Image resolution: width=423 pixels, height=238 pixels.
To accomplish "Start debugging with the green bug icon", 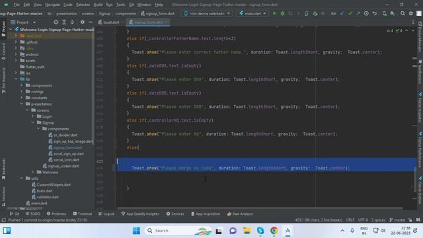I will click(x=282, y=13).
